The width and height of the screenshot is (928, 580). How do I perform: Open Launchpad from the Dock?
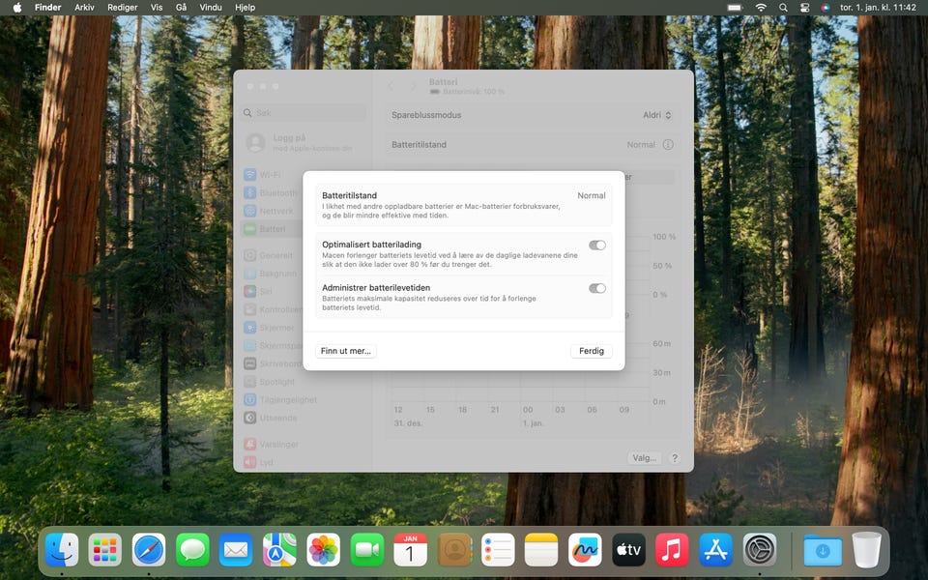coord(105,550)
